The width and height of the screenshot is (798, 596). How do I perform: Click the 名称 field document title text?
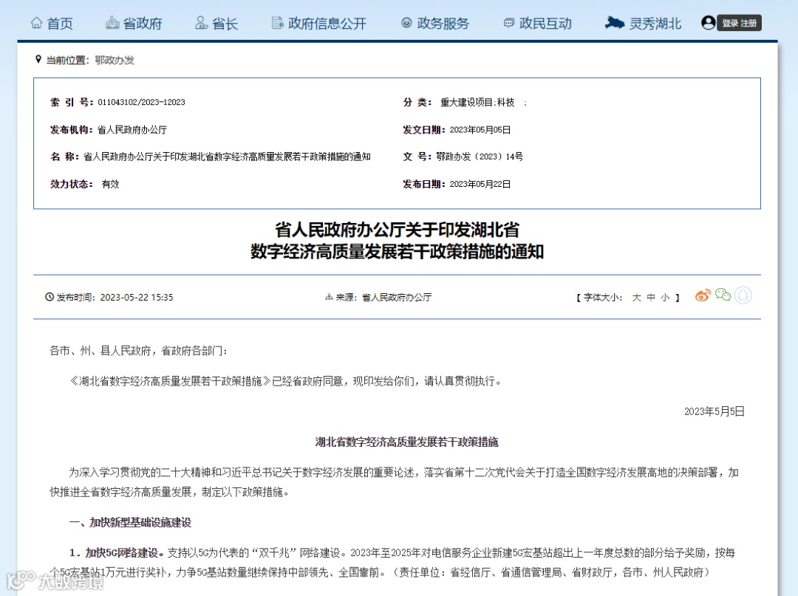pos(227,157)
